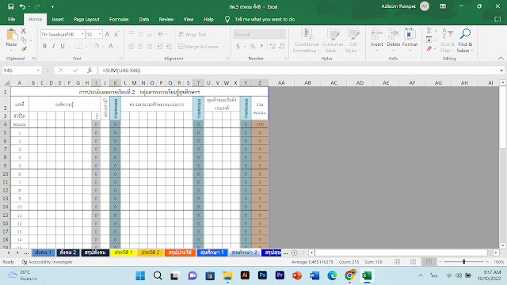The height and width of the screenshot is (285, 507).
Task: Add a new sheet with plus button
Action: (x=294, y=253)
